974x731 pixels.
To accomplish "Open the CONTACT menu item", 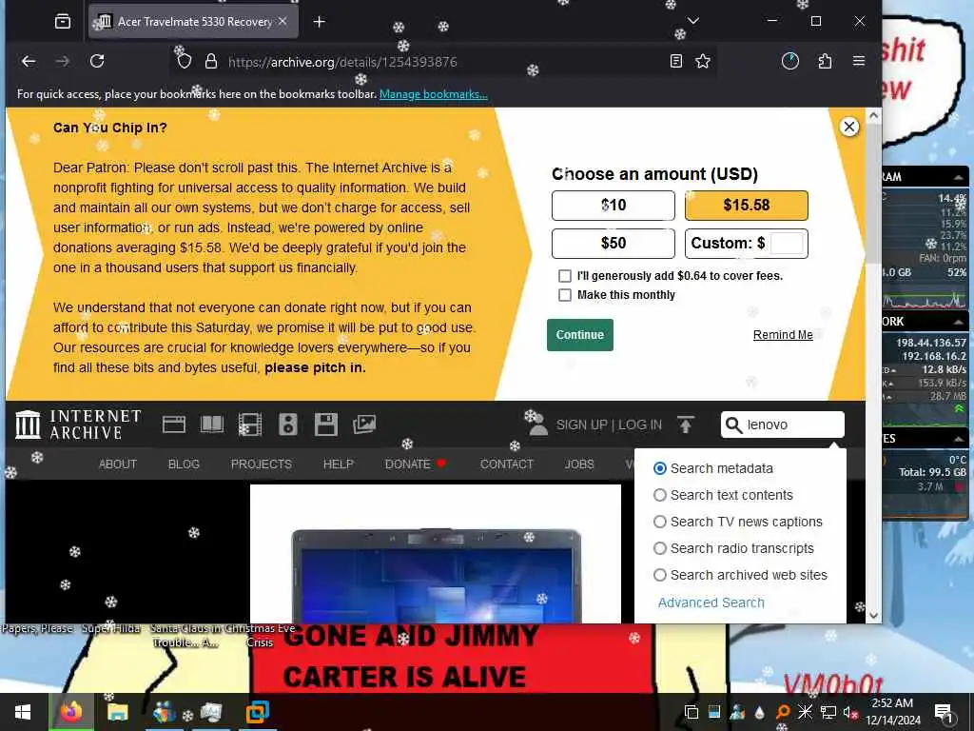I will pos(507,464).
